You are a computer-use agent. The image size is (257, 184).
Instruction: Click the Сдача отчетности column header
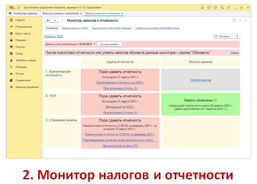(120, 62)
